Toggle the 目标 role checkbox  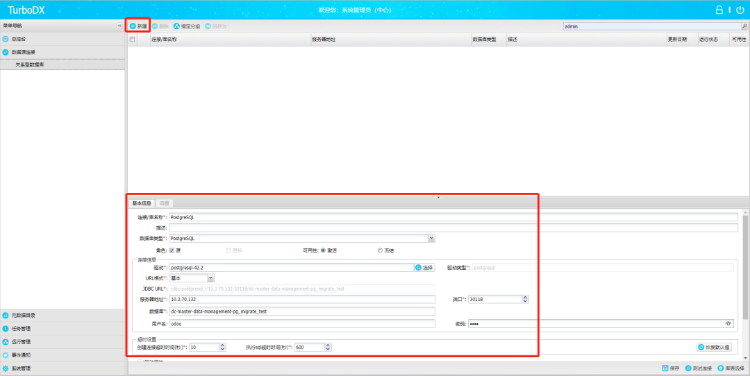tap(228, 250)
